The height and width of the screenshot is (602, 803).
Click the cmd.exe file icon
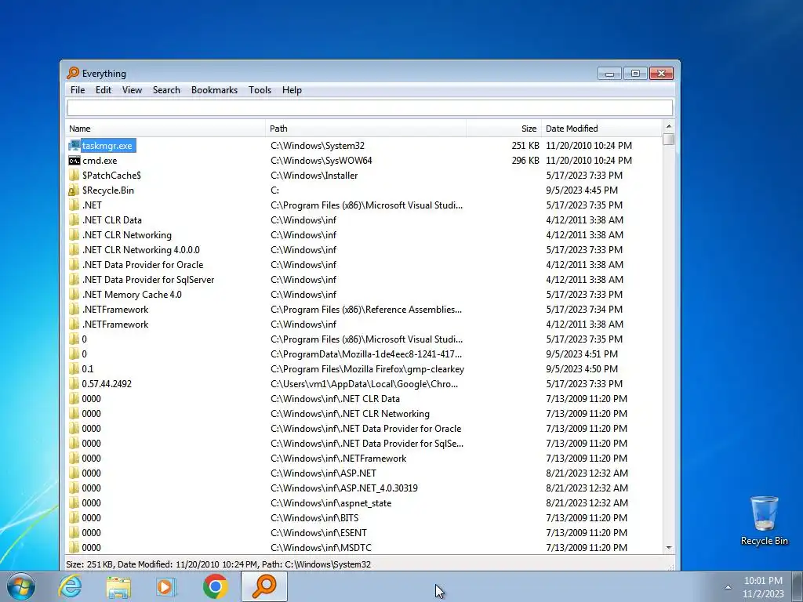[74, 161]
